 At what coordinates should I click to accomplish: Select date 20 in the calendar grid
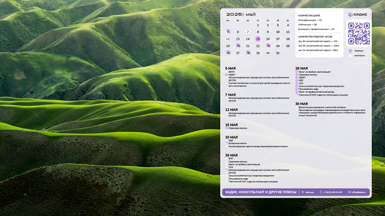click(x=238, y=46)
